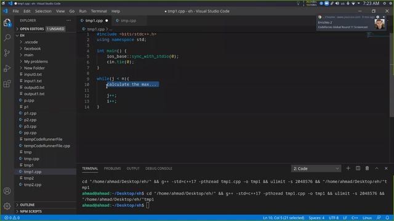The image size is (394, 221).
Task: Open notifications bell in status bar
Action: click(x=387, y=218)
